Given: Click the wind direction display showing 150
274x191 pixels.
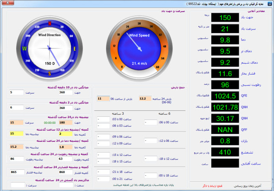Looking at the screenshot, I should coord(225,18).
